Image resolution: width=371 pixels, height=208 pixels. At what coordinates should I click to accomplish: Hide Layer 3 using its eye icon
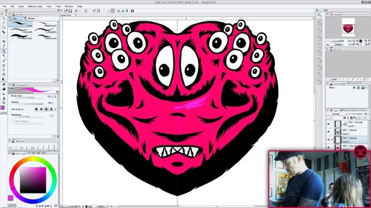329,139
